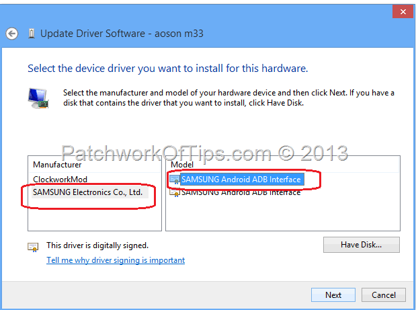Open Tell me why driver signing is important
This screenshot has height=310, width=416.
click(116, 260)
